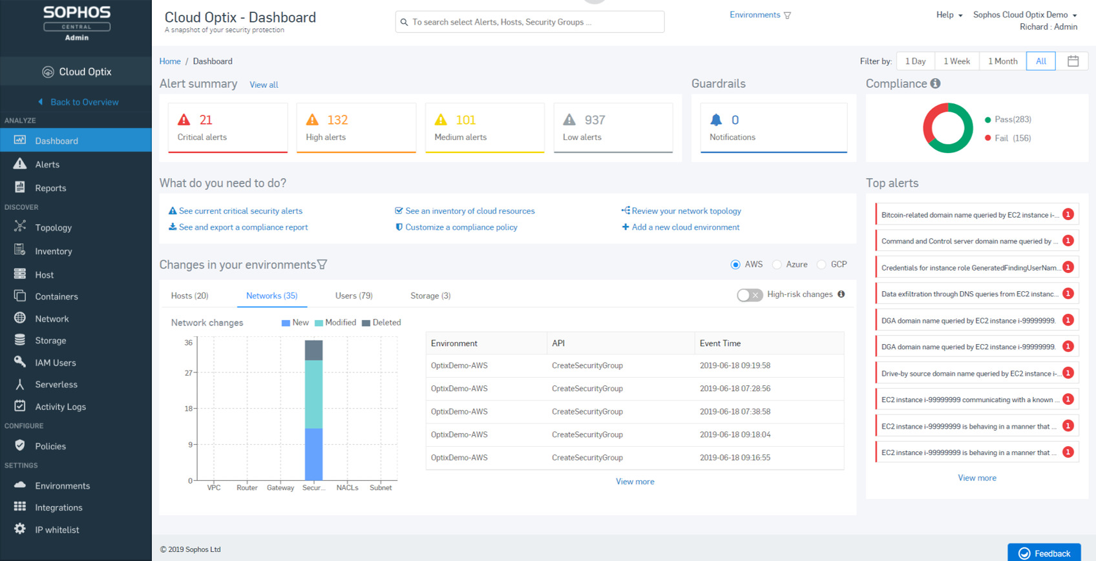Open the Inventory sidebar icon

click(x=20, y=250)
